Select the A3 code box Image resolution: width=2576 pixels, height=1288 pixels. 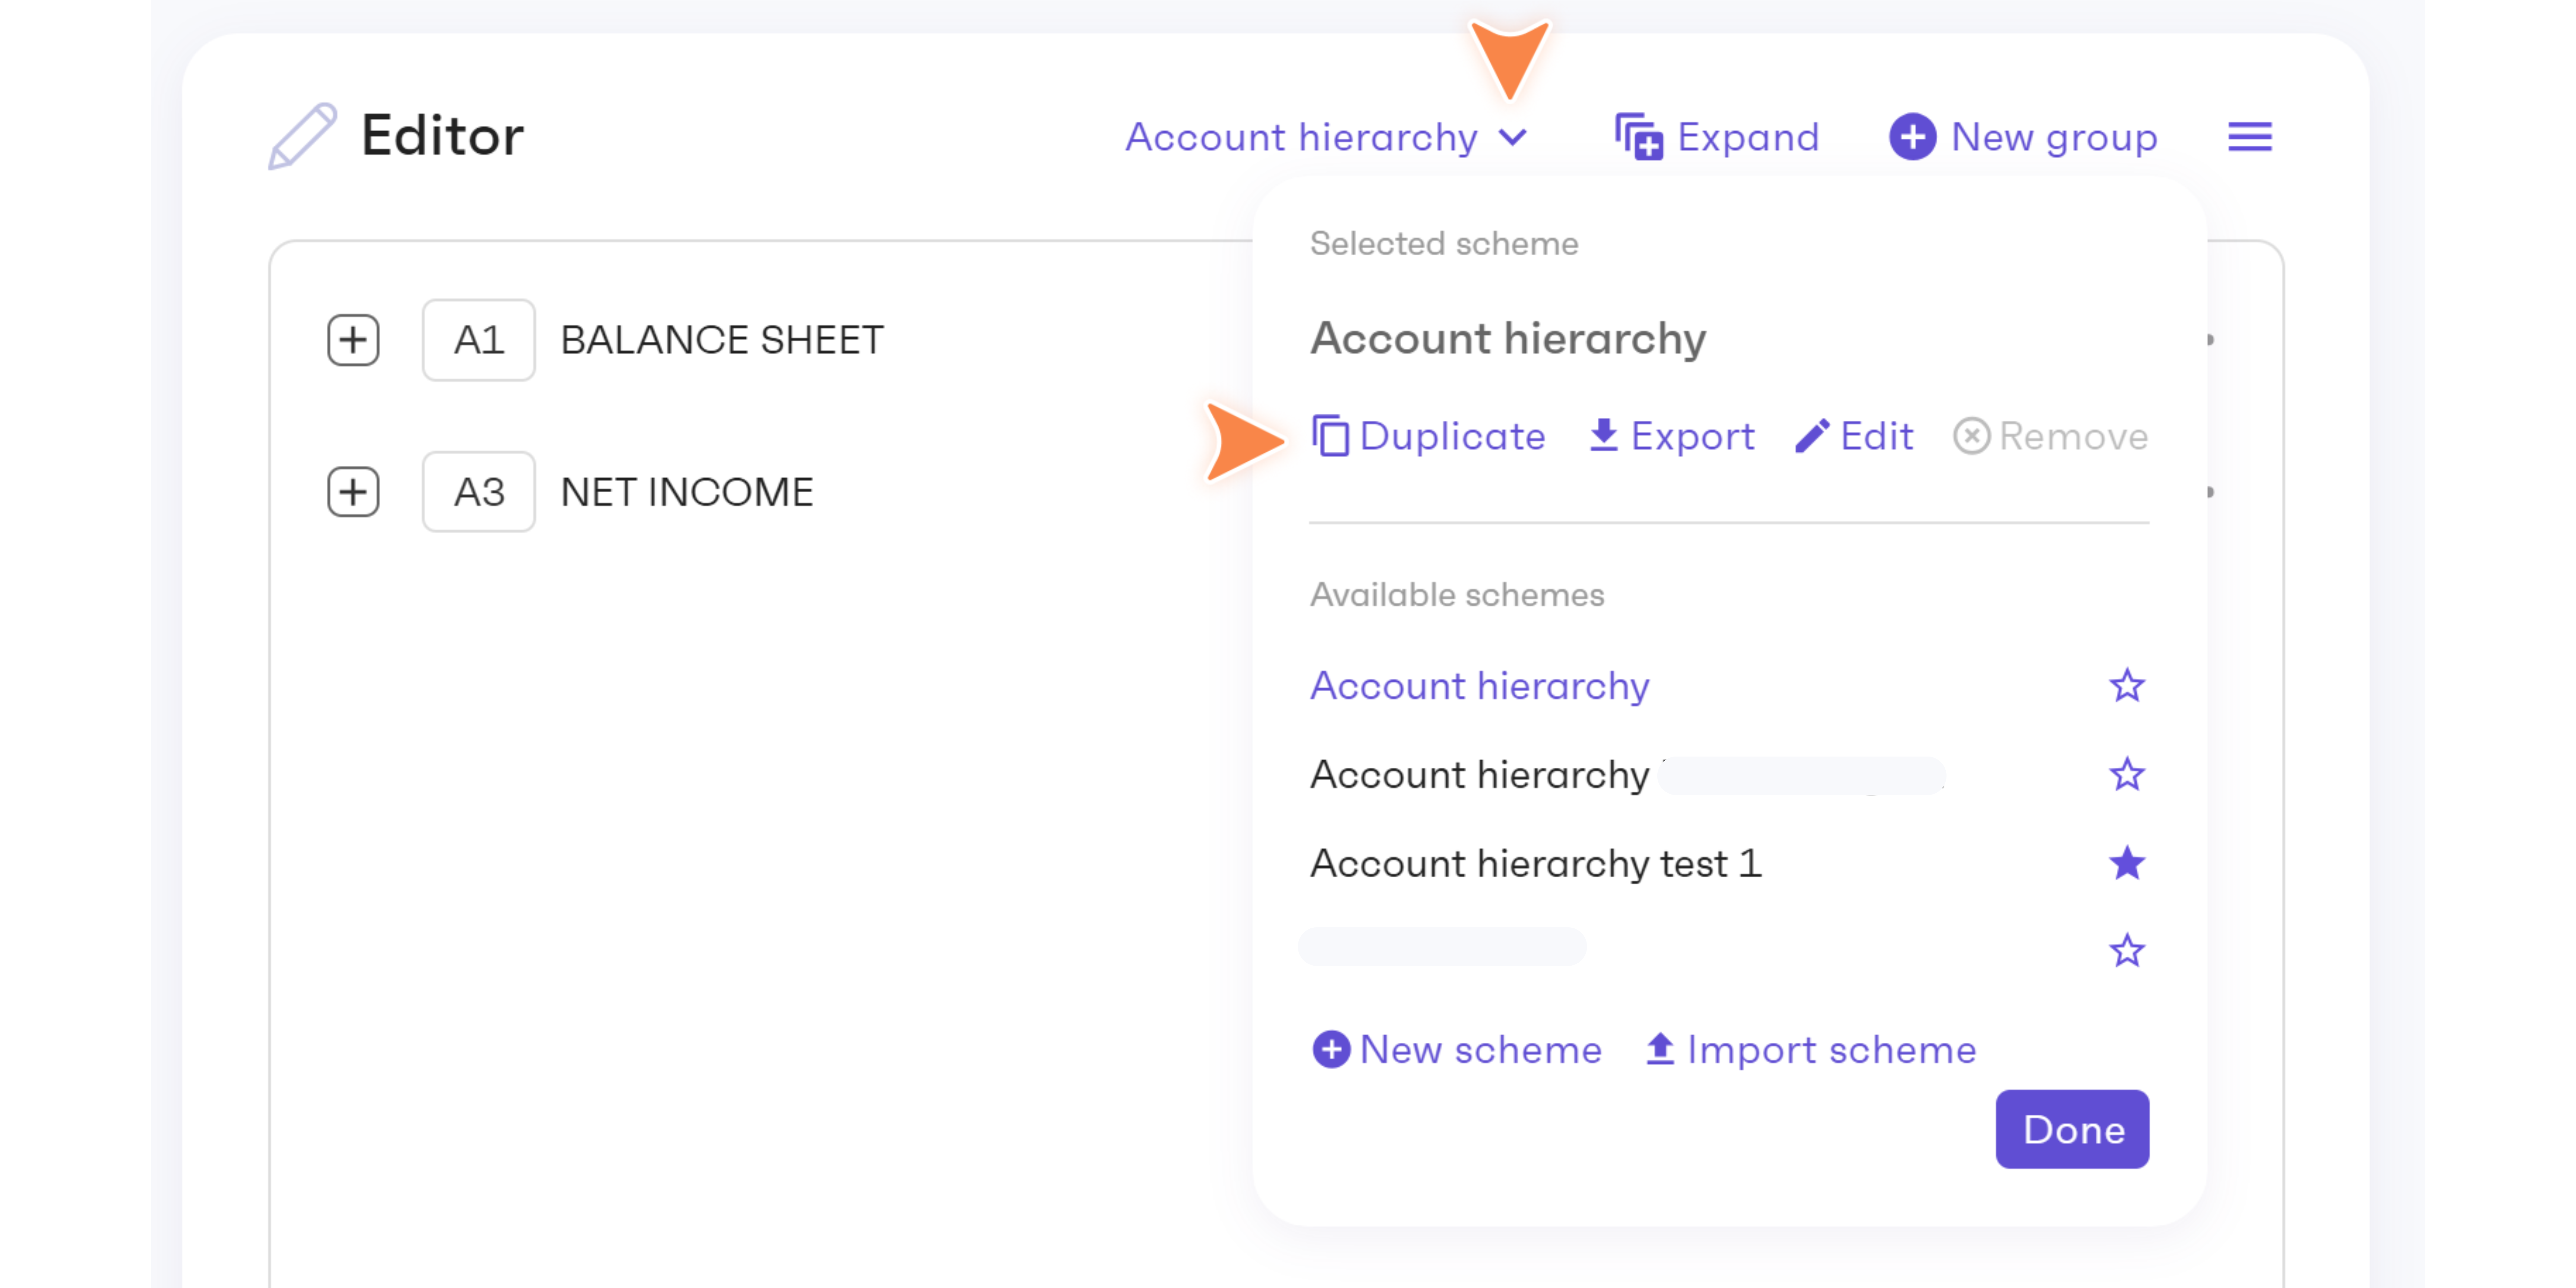(x=478, y=492)
